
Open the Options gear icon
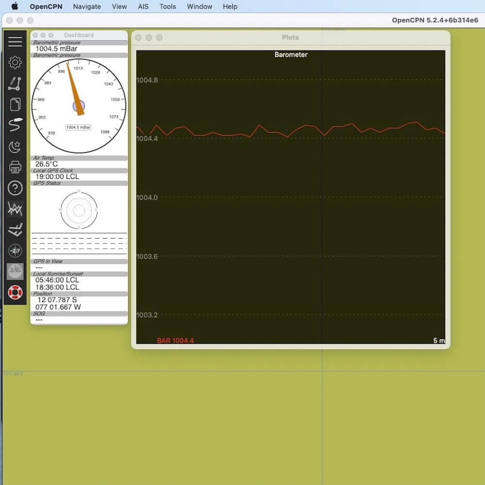(15, 62)
